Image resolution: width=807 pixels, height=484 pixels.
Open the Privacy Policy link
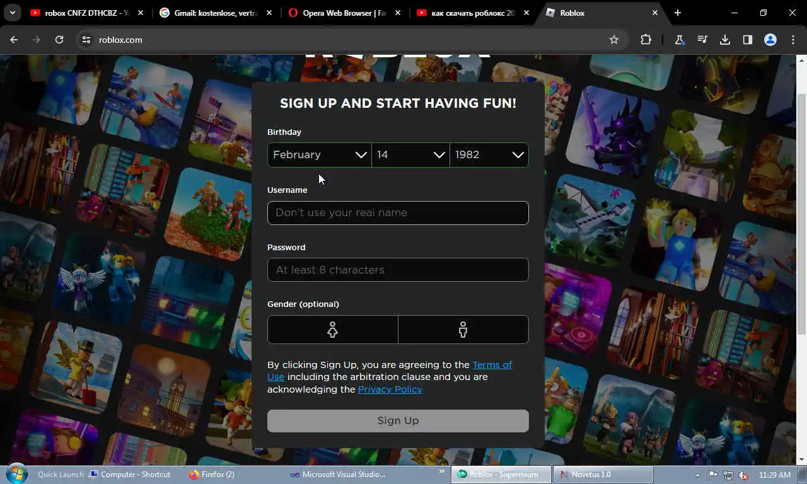[x=390, y=389]
